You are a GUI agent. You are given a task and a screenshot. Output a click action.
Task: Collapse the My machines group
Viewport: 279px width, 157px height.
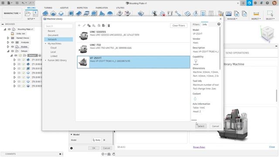pyautogui.click(x=45, y=44)
